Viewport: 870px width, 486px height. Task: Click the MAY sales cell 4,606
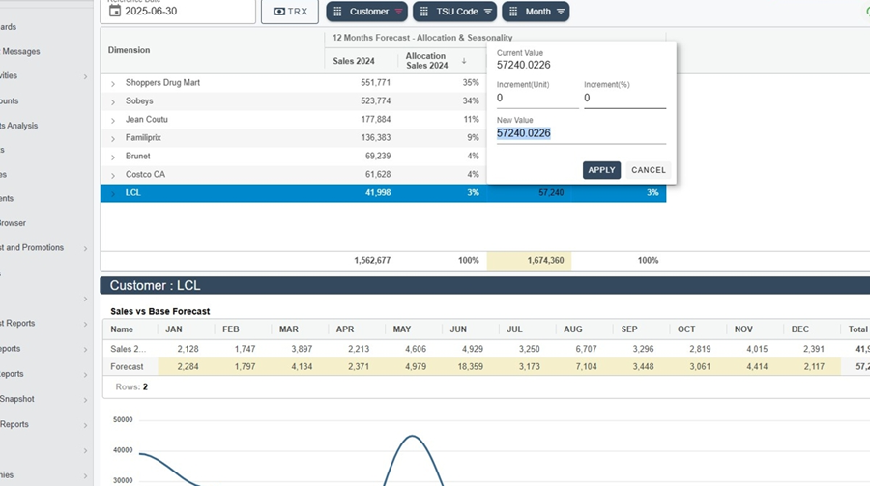(x=416, y=349)
